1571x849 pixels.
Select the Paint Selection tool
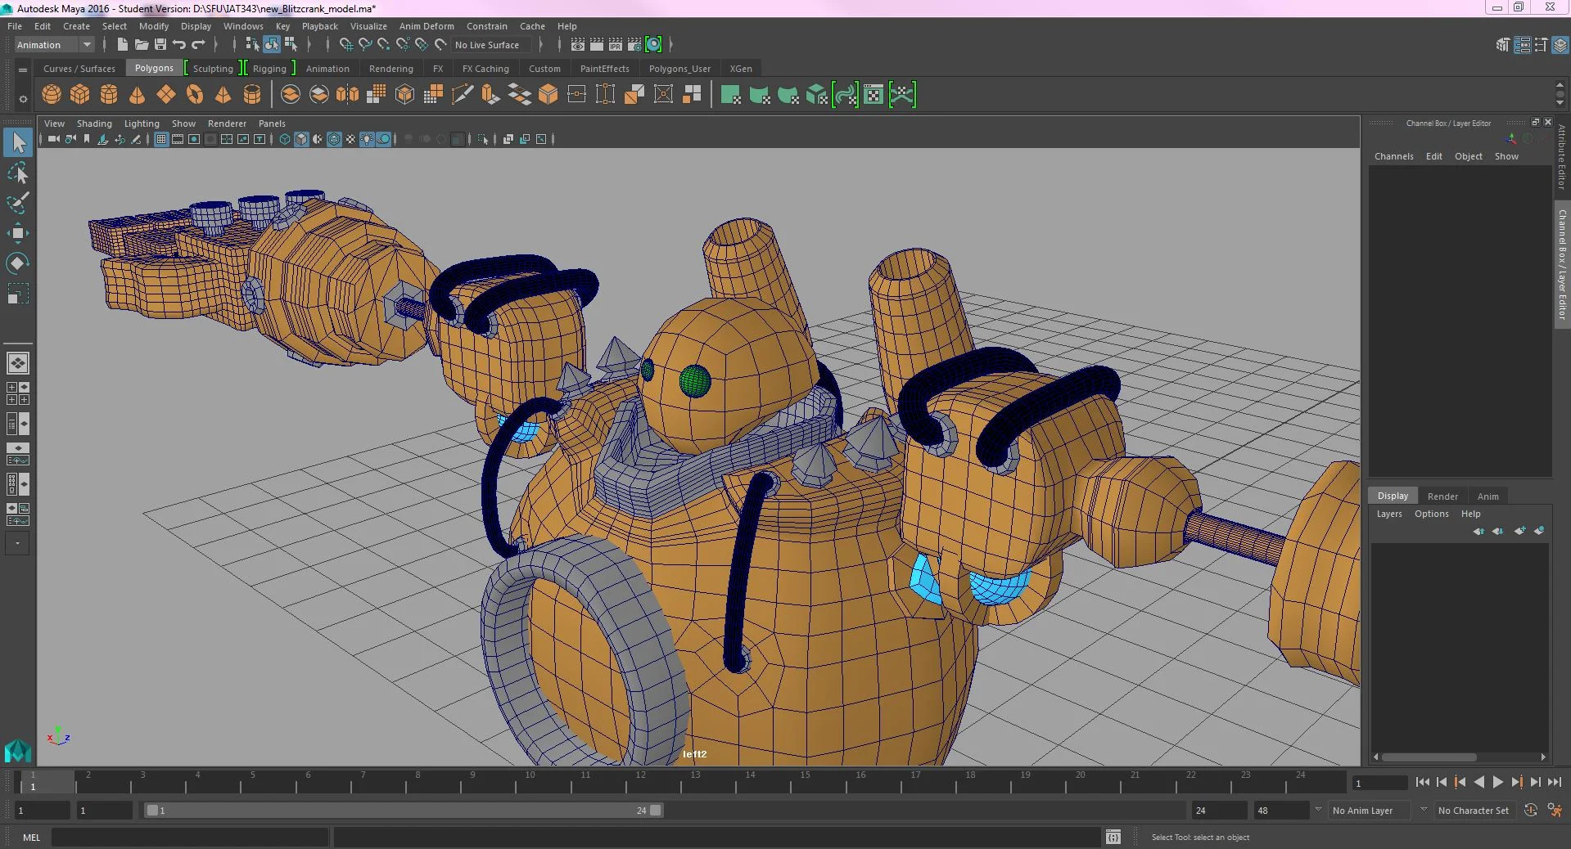(x=18, y=202)
